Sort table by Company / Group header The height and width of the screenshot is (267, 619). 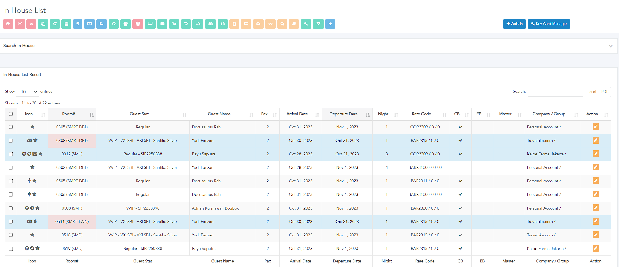(x=552, y=114)
